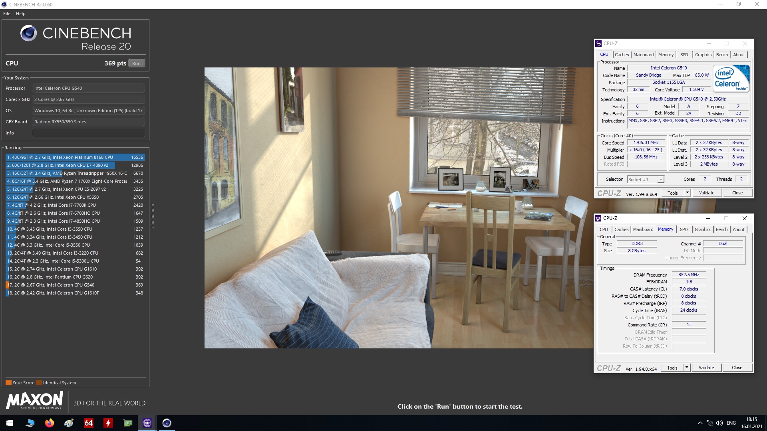This screenshot has width=767, height=431.
Task: Click the DRAM Frequency 852.5 MHz value
Action: tap(689, 275)
